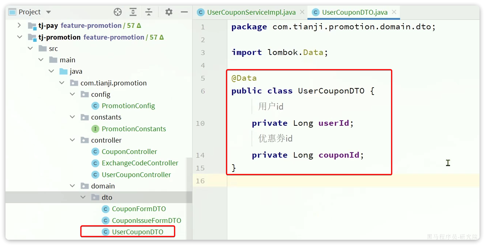485x246 pixels.
Task: Expand the tj-pay module
Action: click(19, 26)
